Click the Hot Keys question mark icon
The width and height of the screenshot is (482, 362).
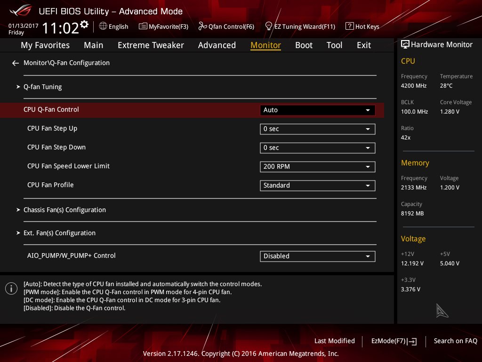pyautogui.click(x=350, y=26)
